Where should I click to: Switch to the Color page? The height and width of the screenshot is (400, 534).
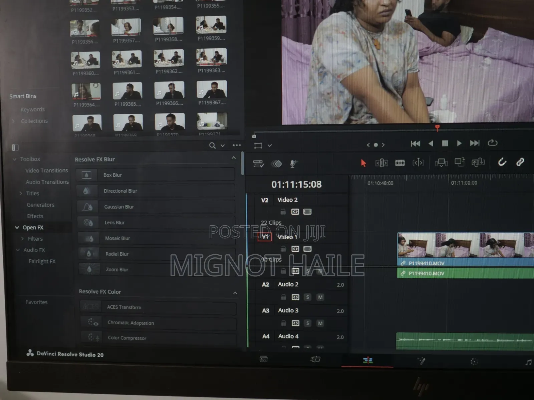[x=474, y=362]
